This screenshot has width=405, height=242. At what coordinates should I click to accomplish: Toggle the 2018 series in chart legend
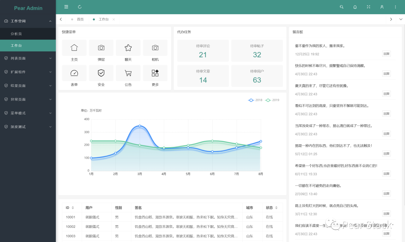[x=255, y=100]
